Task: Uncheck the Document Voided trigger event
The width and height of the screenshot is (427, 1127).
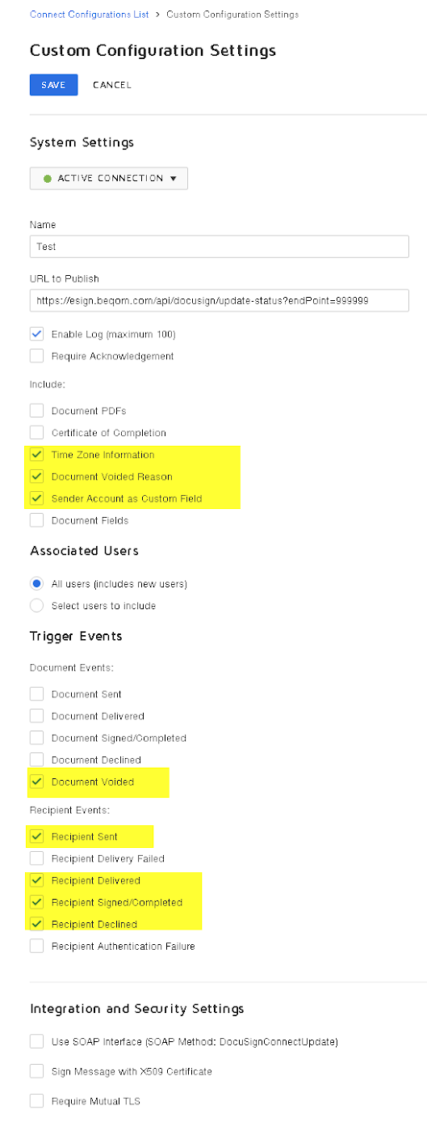Action: click(36, 782)
